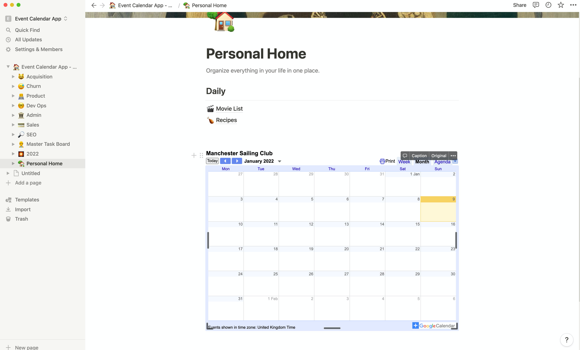The height and width of the screenshot is (350, 580).
Task: Click the All Updates icon
Action: pyautogui.click(x=8, y=39)
